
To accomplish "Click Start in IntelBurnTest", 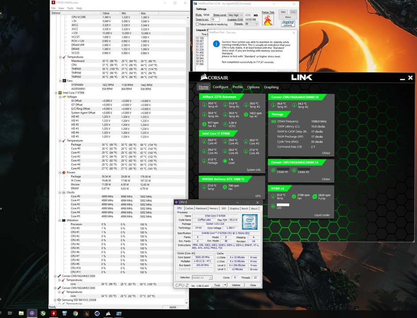I will (x=283, y=12).
